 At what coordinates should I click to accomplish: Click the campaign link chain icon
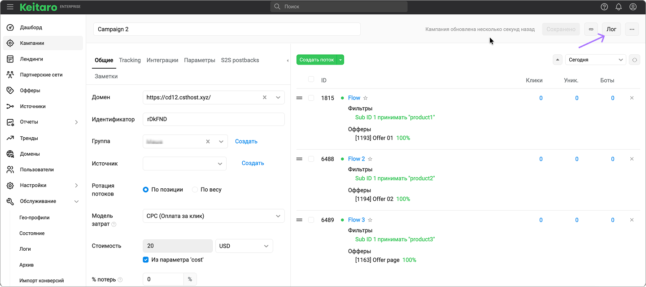pos(591,29)
